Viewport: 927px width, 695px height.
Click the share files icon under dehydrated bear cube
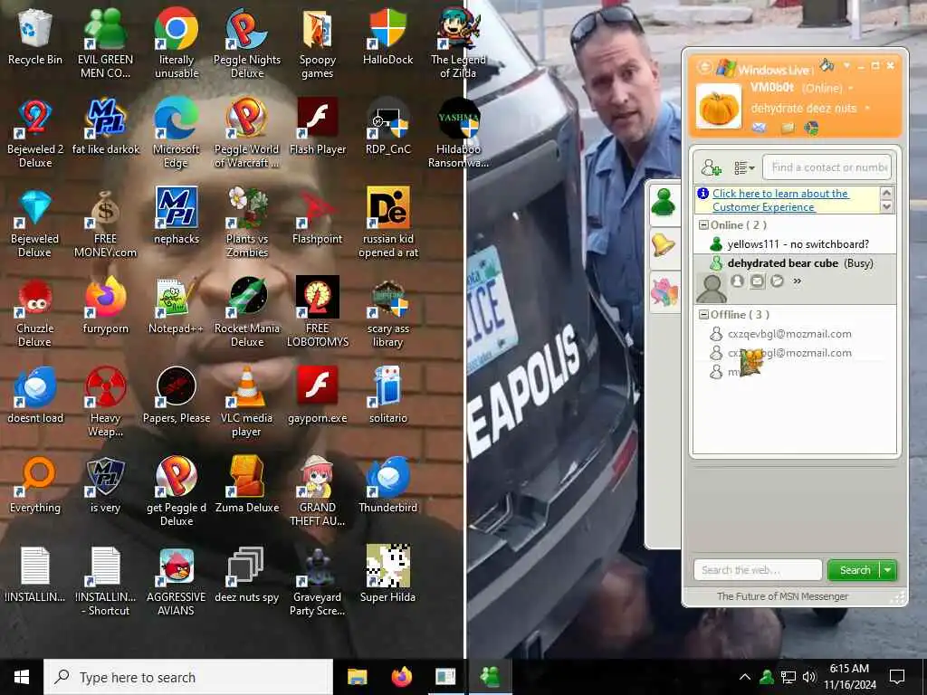[777, 281]
